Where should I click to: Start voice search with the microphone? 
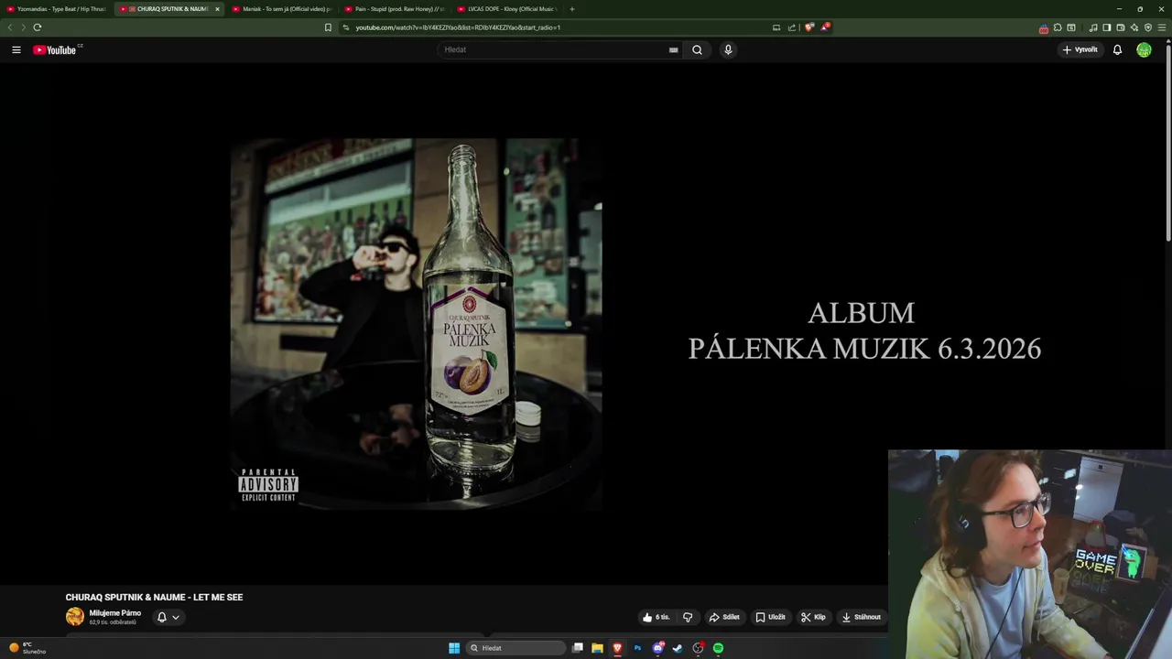click(x=728, y=49)
